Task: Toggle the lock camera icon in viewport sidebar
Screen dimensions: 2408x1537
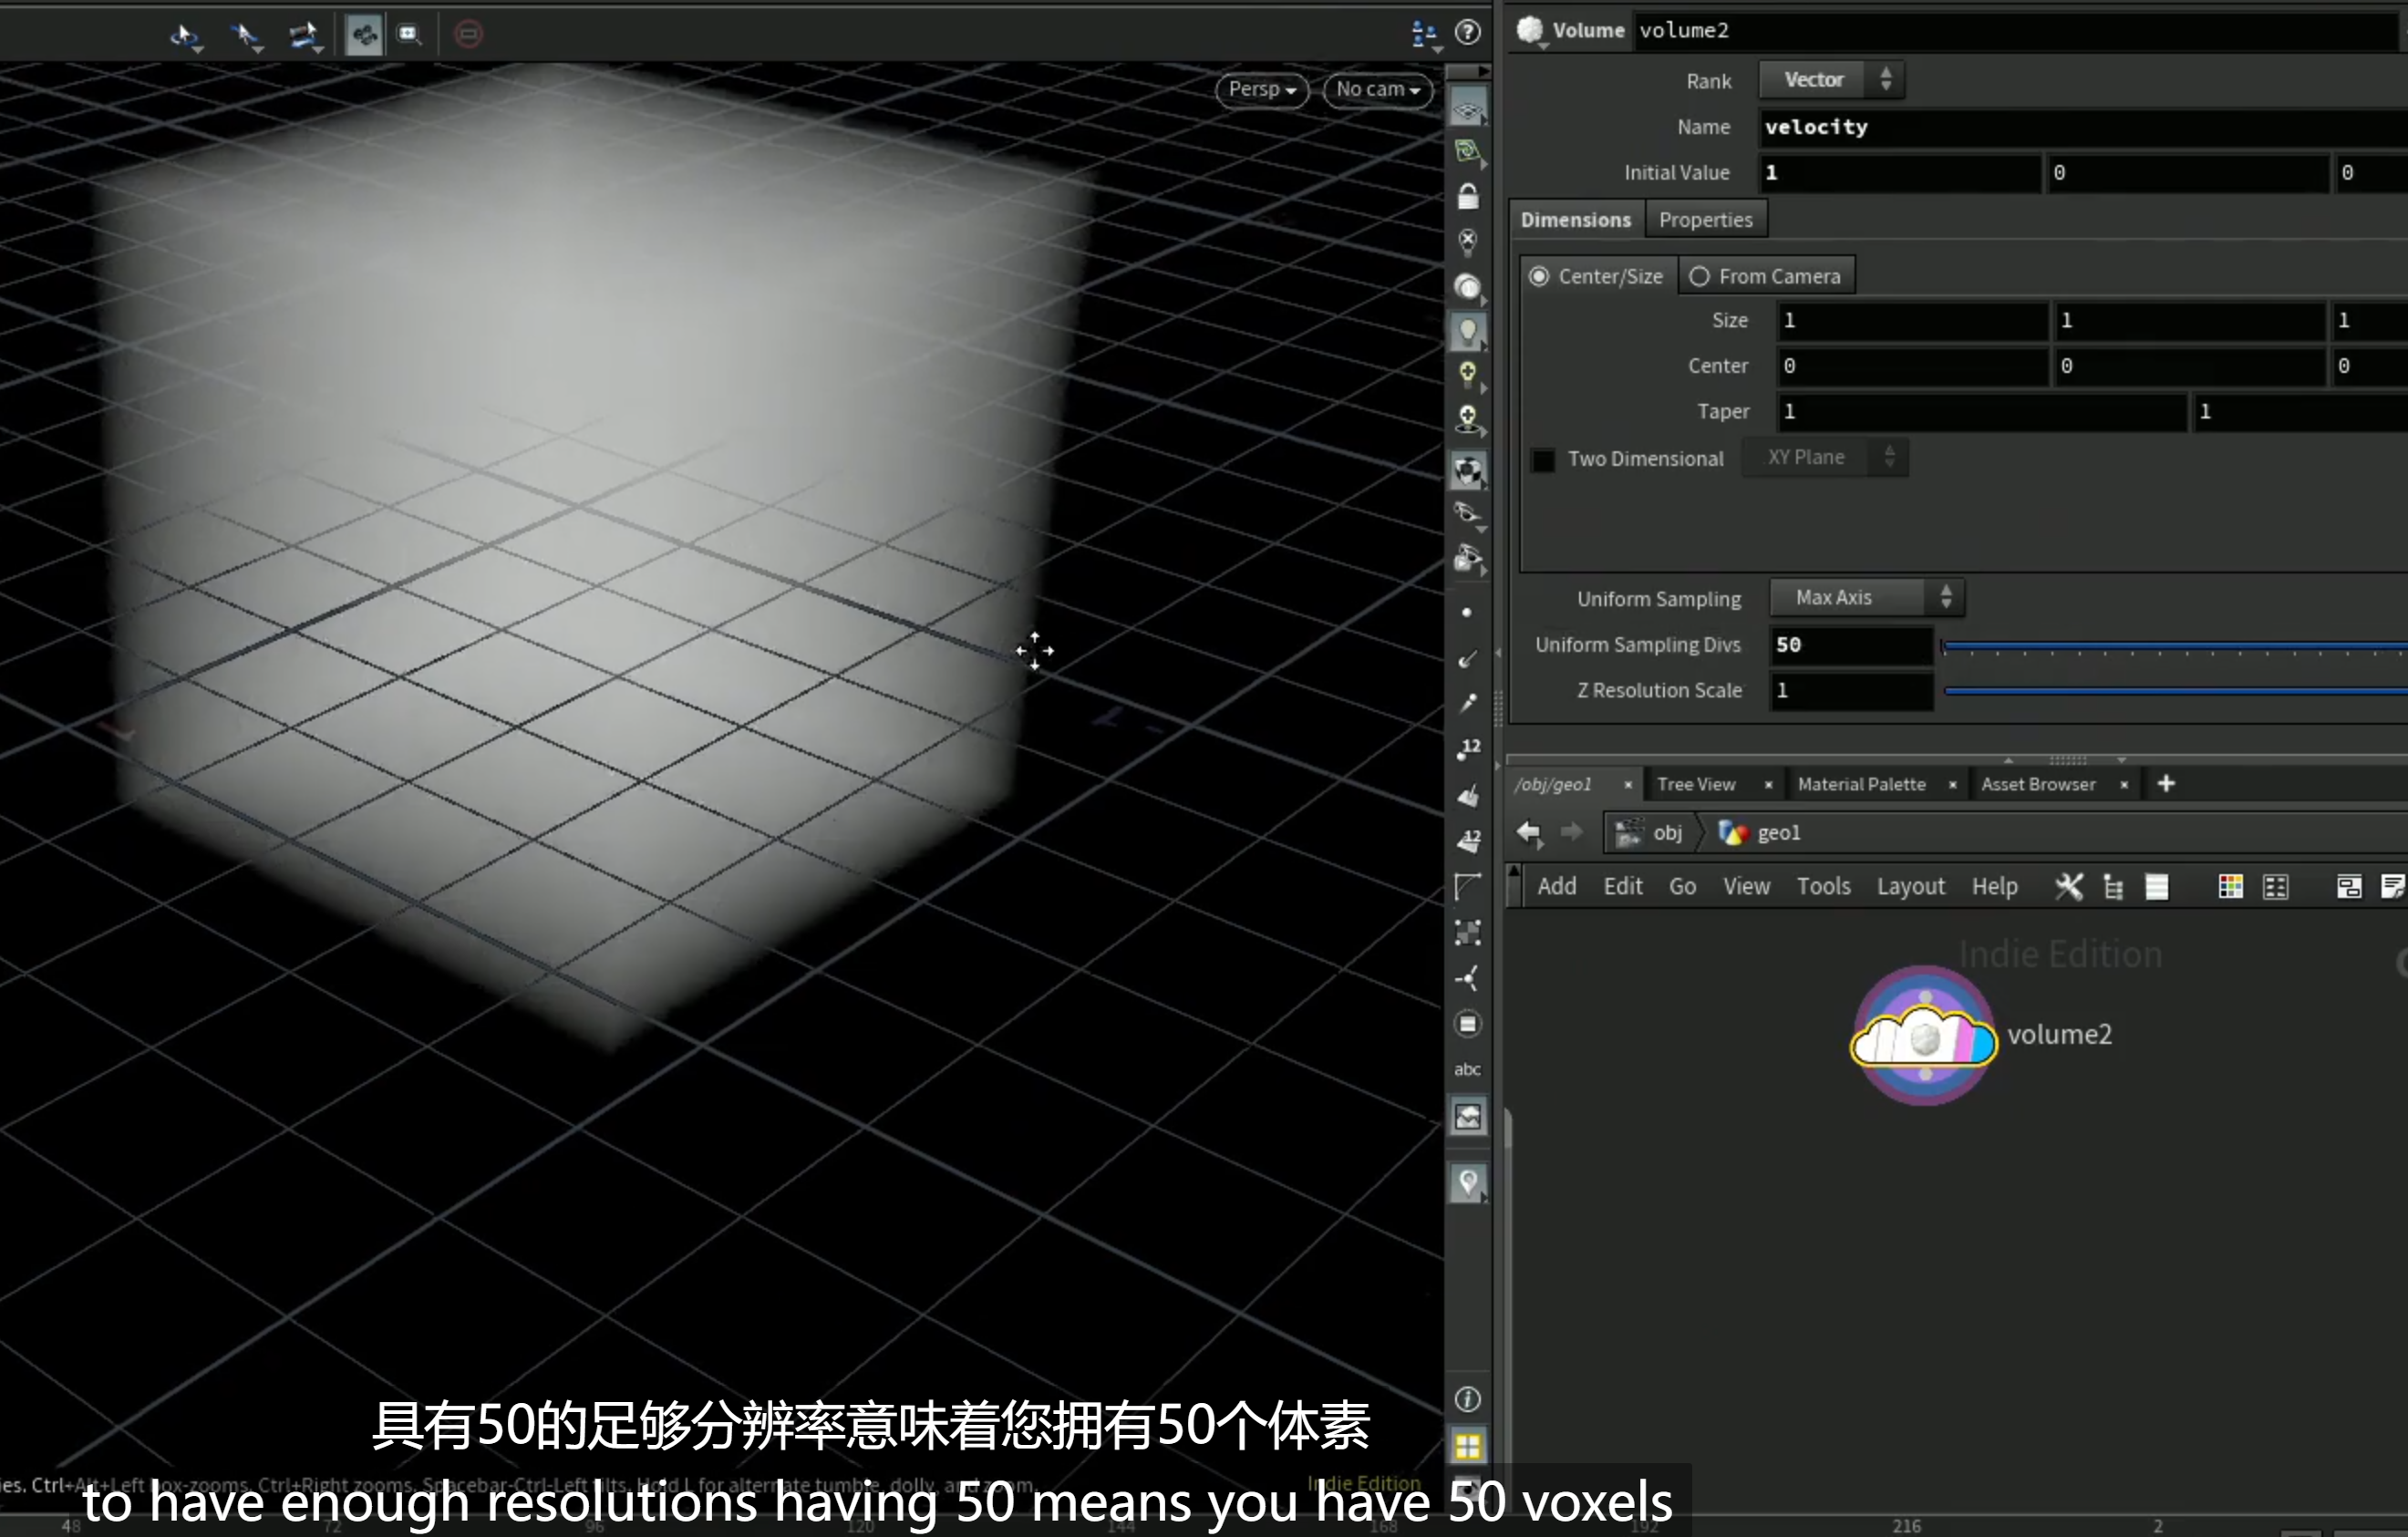Action: [1467, 196]
